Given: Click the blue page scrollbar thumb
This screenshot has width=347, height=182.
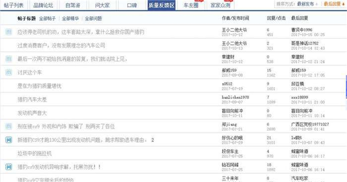Looking at the screenshot, I should (x=346, y=87).
